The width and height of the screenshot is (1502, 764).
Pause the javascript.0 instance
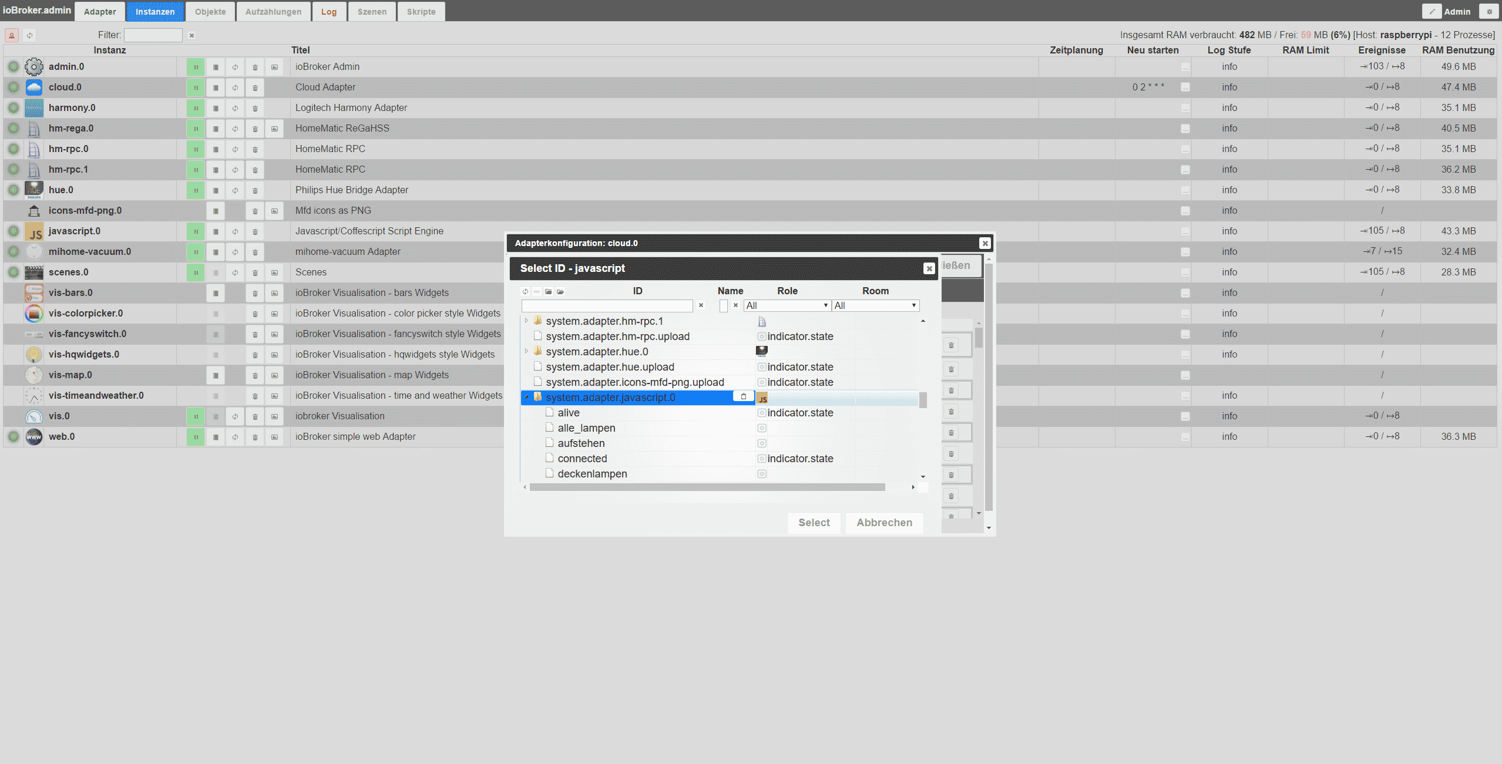coord(196,231)
